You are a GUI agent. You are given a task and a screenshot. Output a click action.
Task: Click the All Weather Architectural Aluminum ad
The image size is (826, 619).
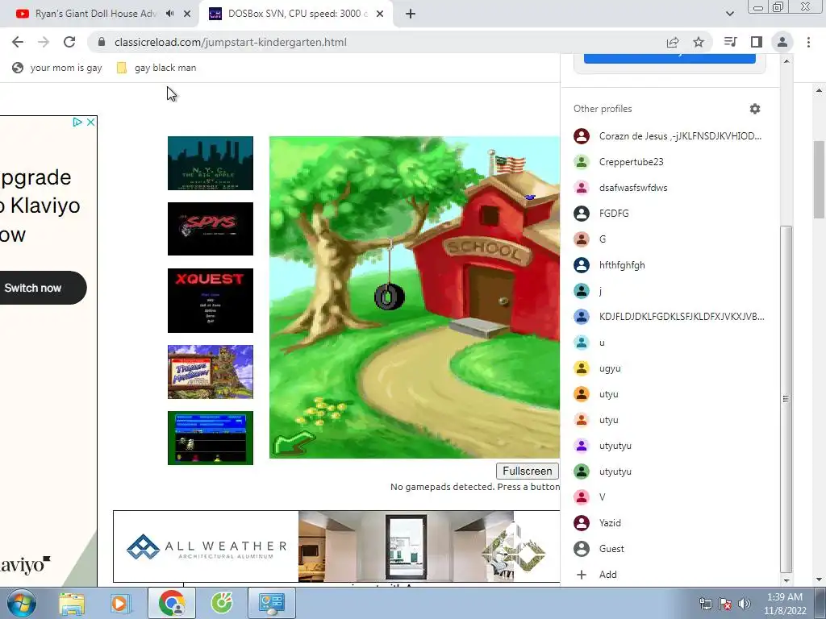coord(336,546)
